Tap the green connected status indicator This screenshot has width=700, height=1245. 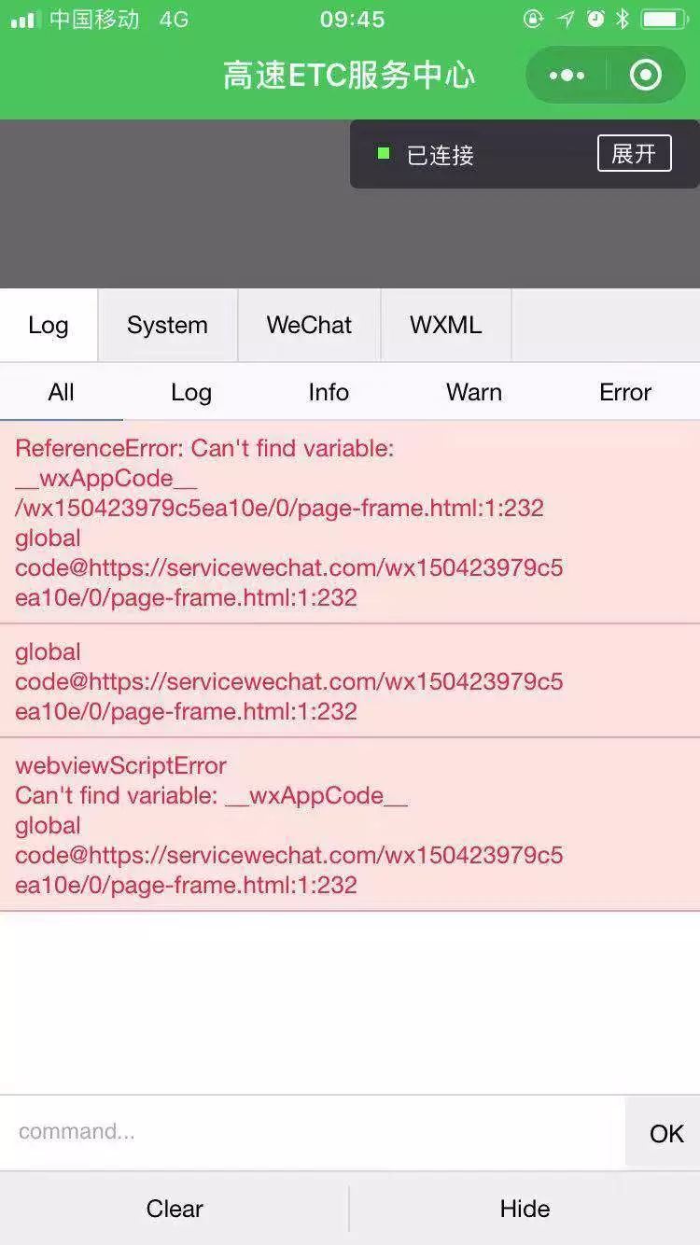coord(383,153)
